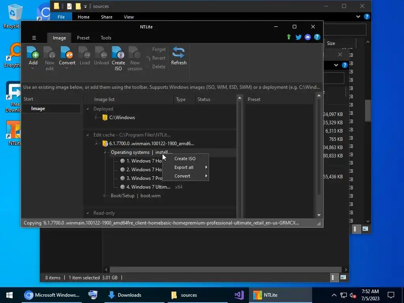Click the Unload toolbar icon

pos(101,52)
